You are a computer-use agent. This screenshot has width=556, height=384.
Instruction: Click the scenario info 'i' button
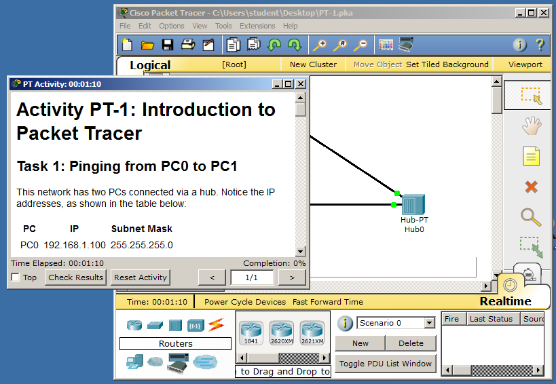[345, 324]
